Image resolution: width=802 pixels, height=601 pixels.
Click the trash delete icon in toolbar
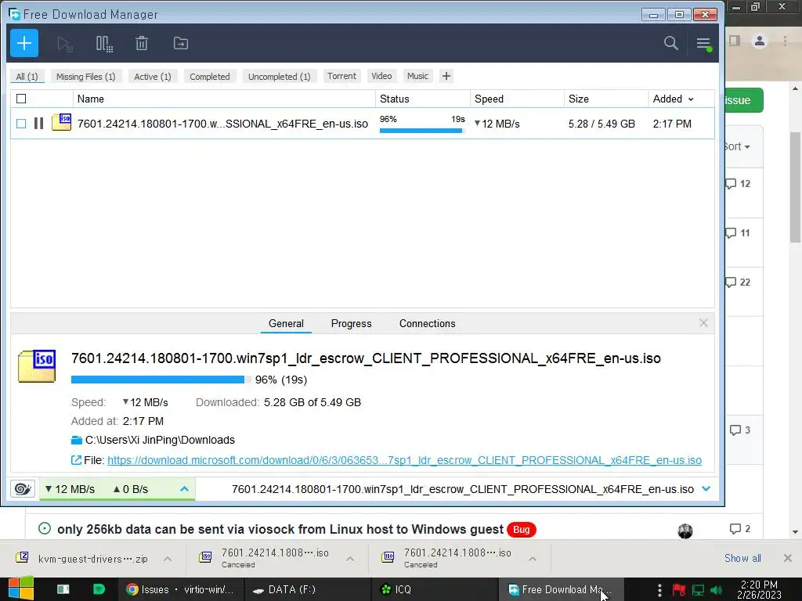[x=142, y=44]
